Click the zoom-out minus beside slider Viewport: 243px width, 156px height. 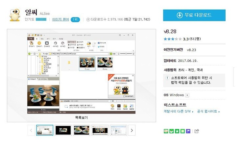click(119, 54)
